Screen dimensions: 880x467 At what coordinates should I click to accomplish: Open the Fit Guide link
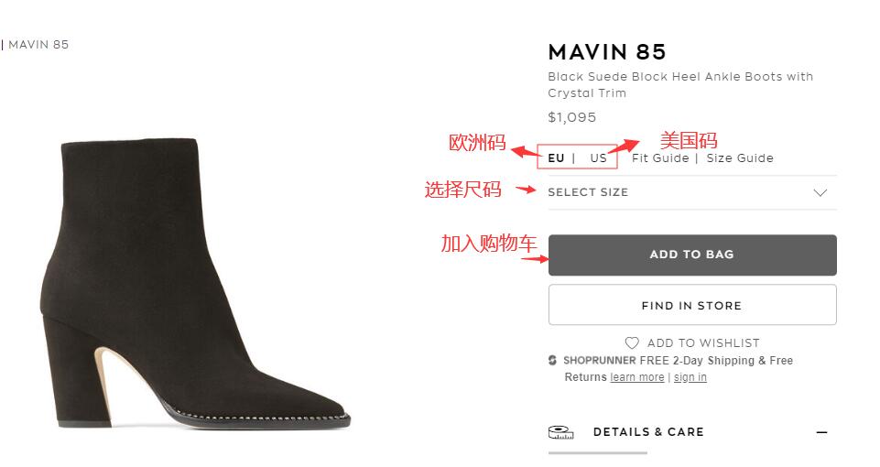660,158
